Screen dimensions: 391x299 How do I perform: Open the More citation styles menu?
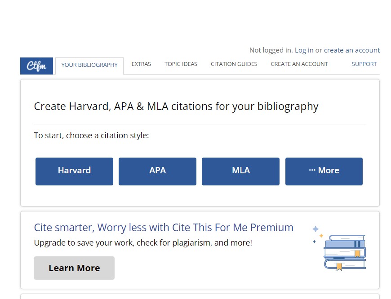click(x=324, y=171)
